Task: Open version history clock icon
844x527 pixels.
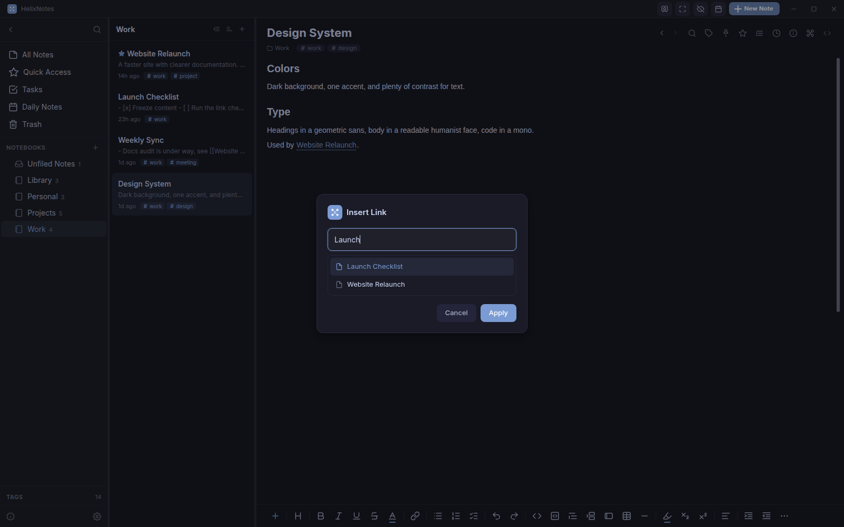Action: [x=776, y=33]
